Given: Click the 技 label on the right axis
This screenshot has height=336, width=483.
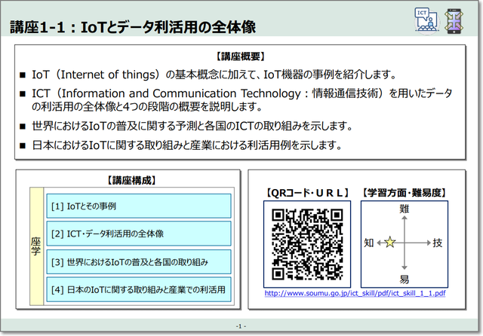Looking at the screenshot, I should point(438,243).
